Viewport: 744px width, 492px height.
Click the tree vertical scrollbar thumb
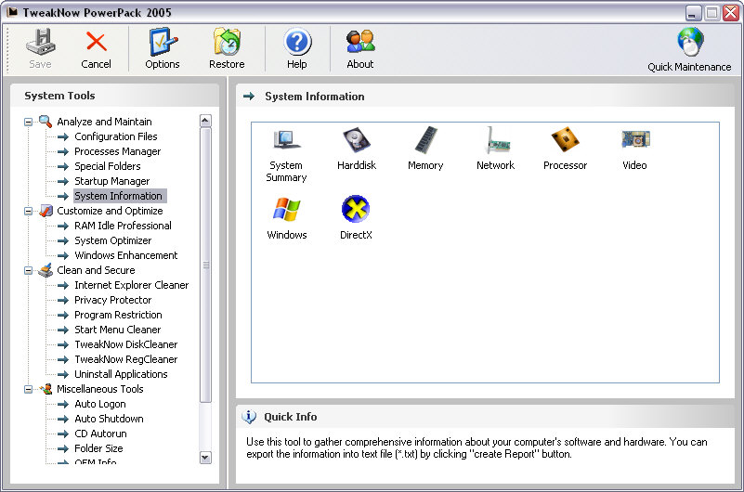click(205, 265)
